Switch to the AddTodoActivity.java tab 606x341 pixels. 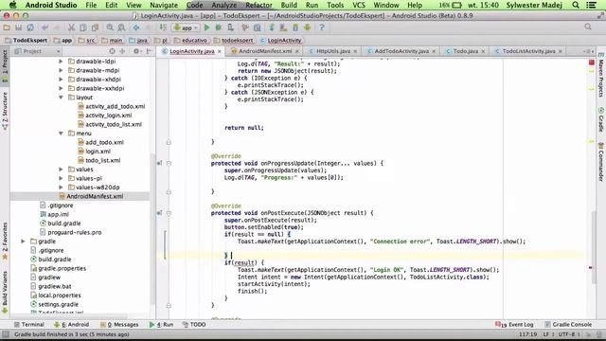tap(401, 51)
